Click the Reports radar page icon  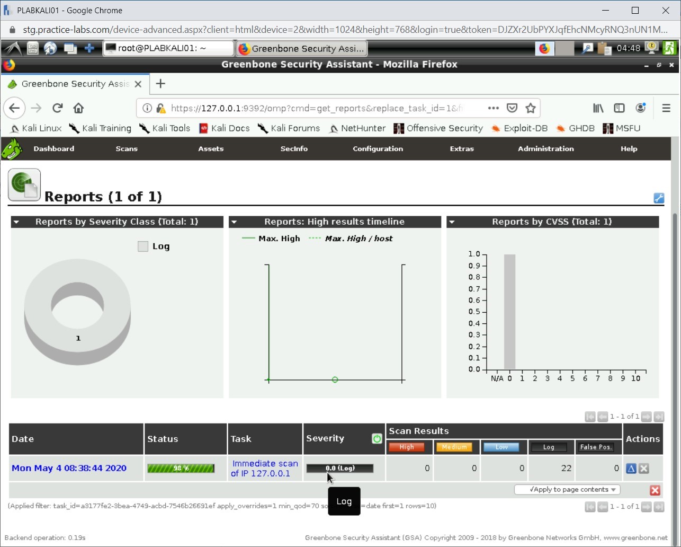pos(24,185)
